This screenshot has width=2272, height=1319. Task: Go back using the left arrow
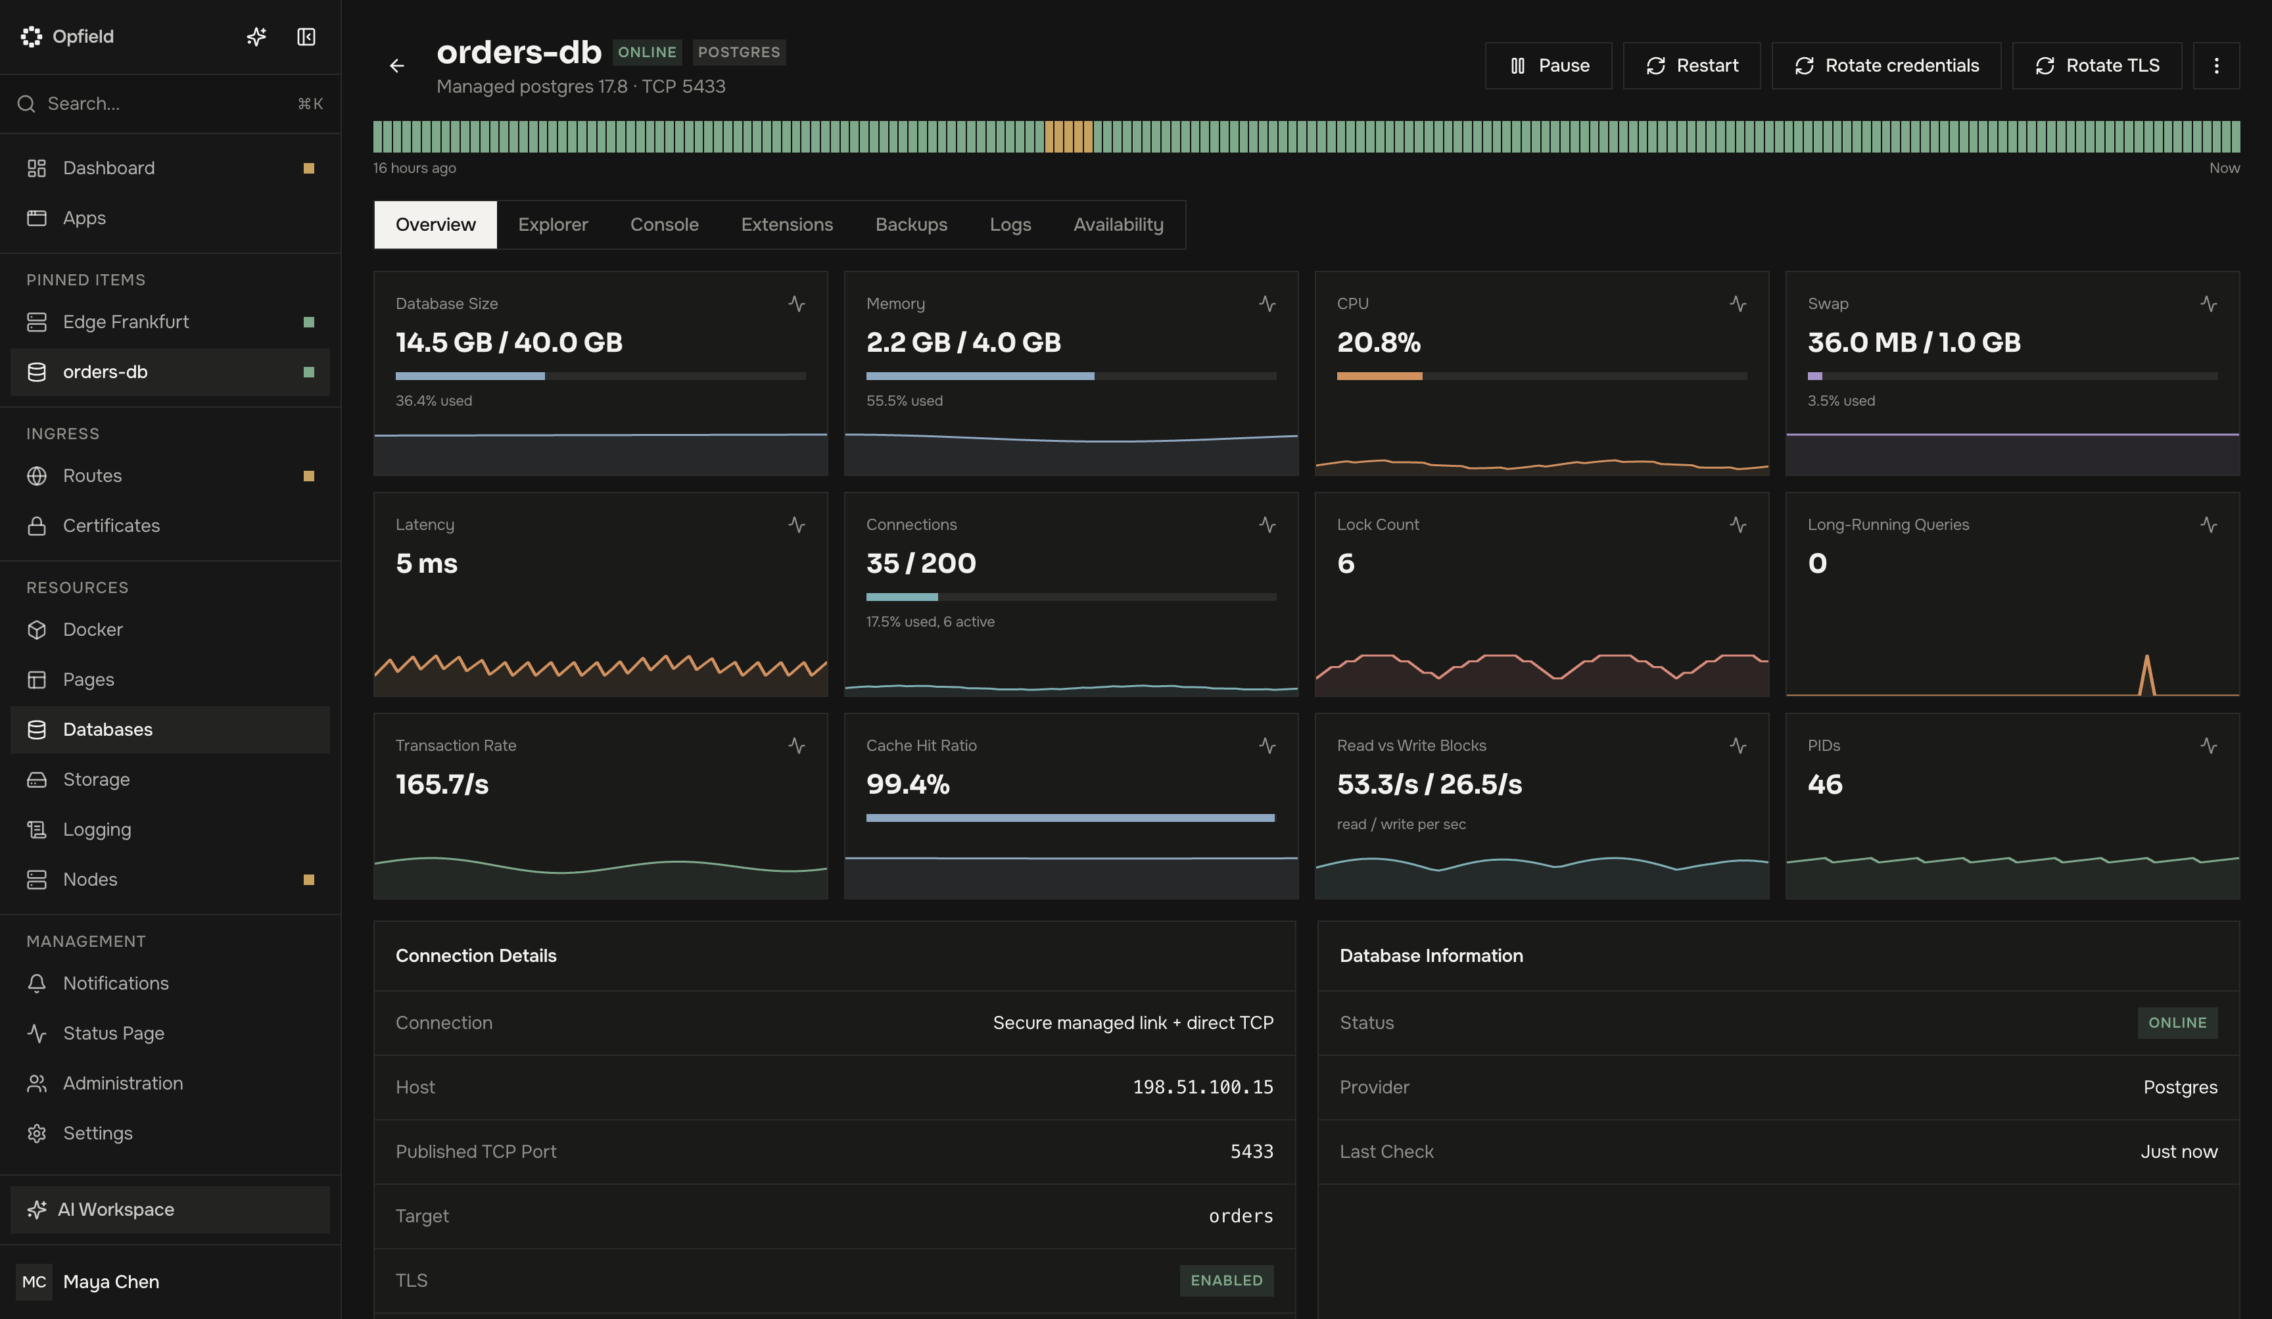(x=396, y=65)
